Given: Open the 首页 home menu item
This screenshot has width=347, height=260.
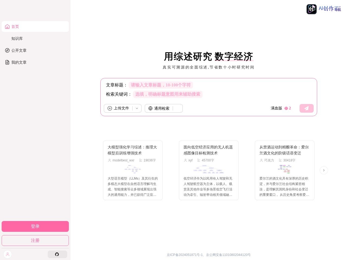Looking at the screenshot, I should (x=35, y=27).
